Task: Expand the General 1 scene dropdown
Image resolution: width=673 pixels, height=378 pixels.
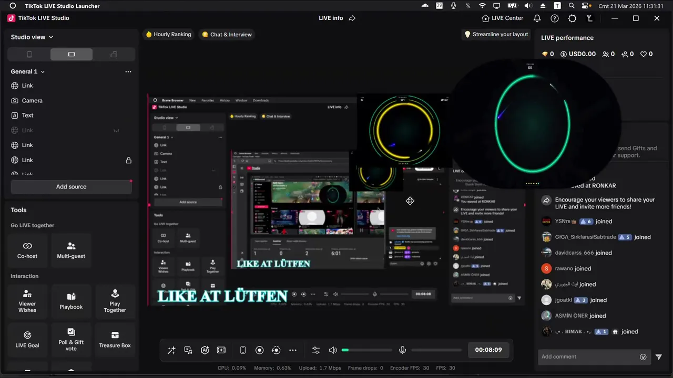Action: 28,71
